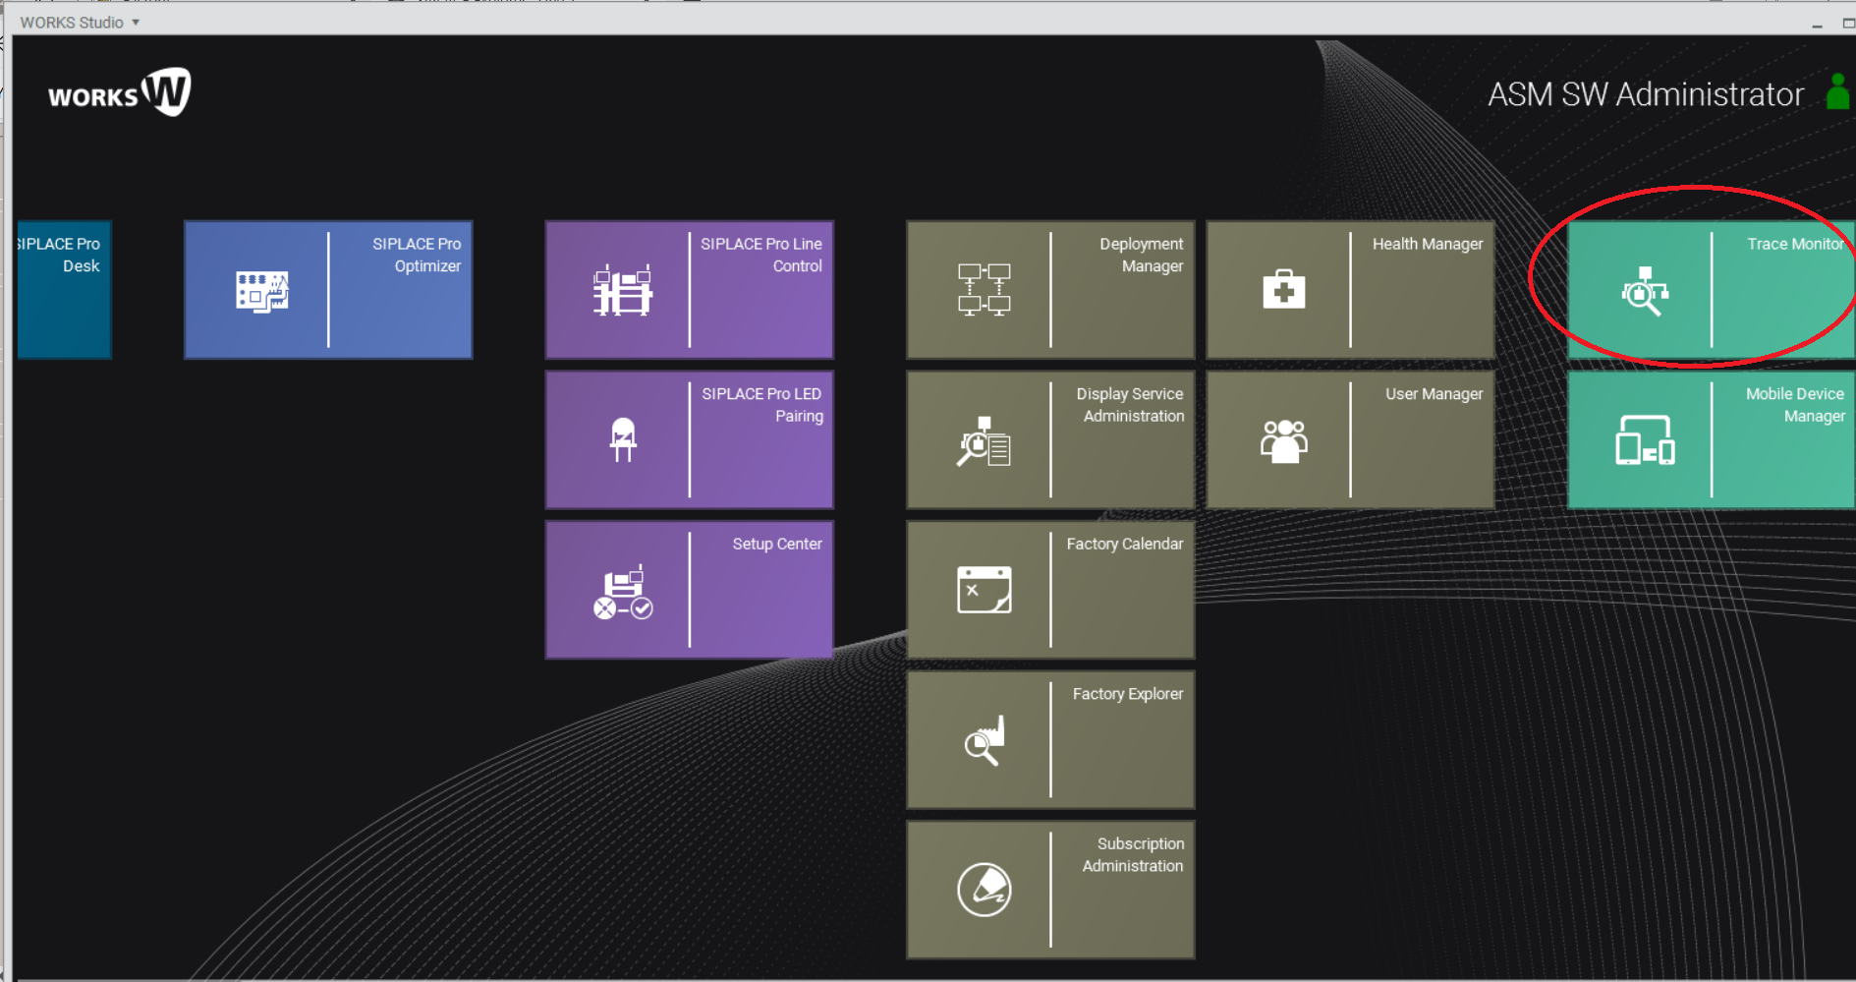Click the Factory Calendar label
Screen dimensions: 1856x982
(1125, 544)
